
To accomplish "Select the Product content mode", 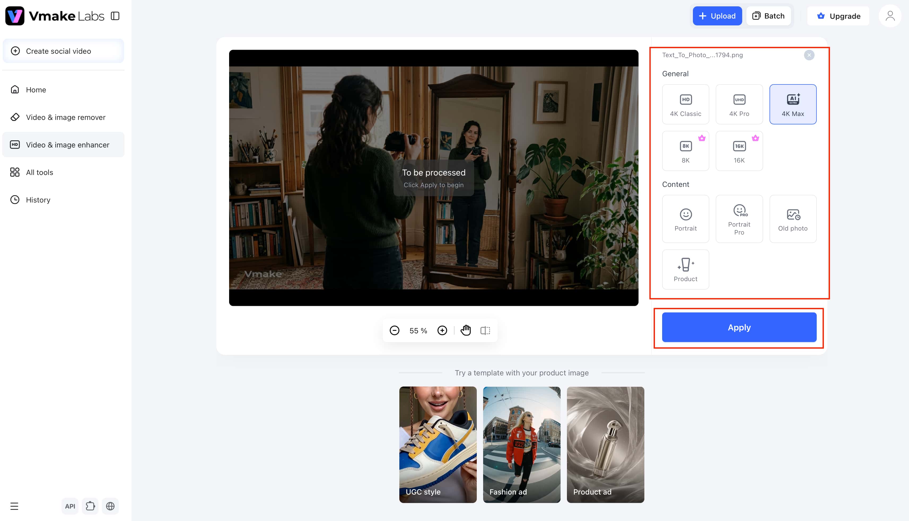I will coord(685,269).
